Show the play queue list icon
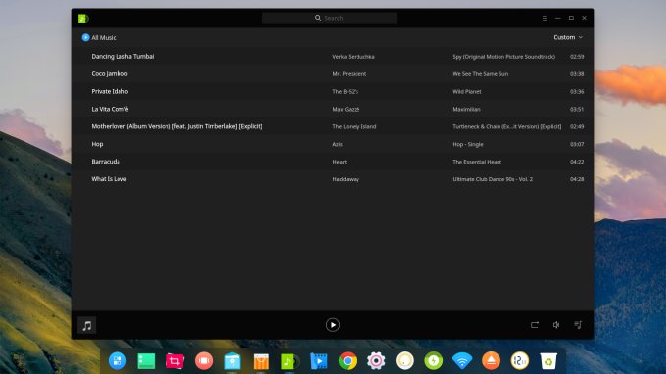This screenshot has height=374, width=666. click(x=578, y=325)
